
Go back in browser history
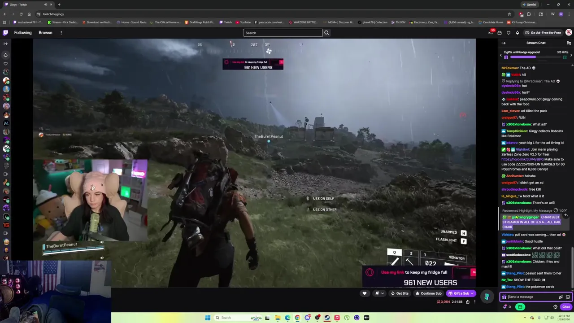pos(5,14)
